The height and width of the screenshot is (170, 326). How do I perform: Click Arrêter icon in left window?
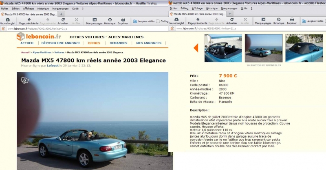(76, 19)
